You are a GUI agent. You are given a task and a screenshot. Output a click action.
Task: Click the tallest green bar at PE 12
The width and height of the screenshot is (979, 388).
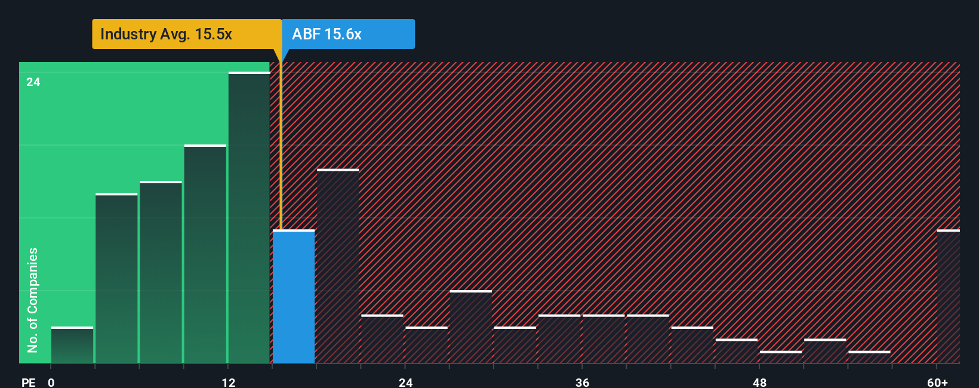click(x=250, y=217)
